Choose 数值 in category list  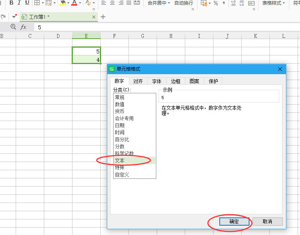[x=135, y=104]
